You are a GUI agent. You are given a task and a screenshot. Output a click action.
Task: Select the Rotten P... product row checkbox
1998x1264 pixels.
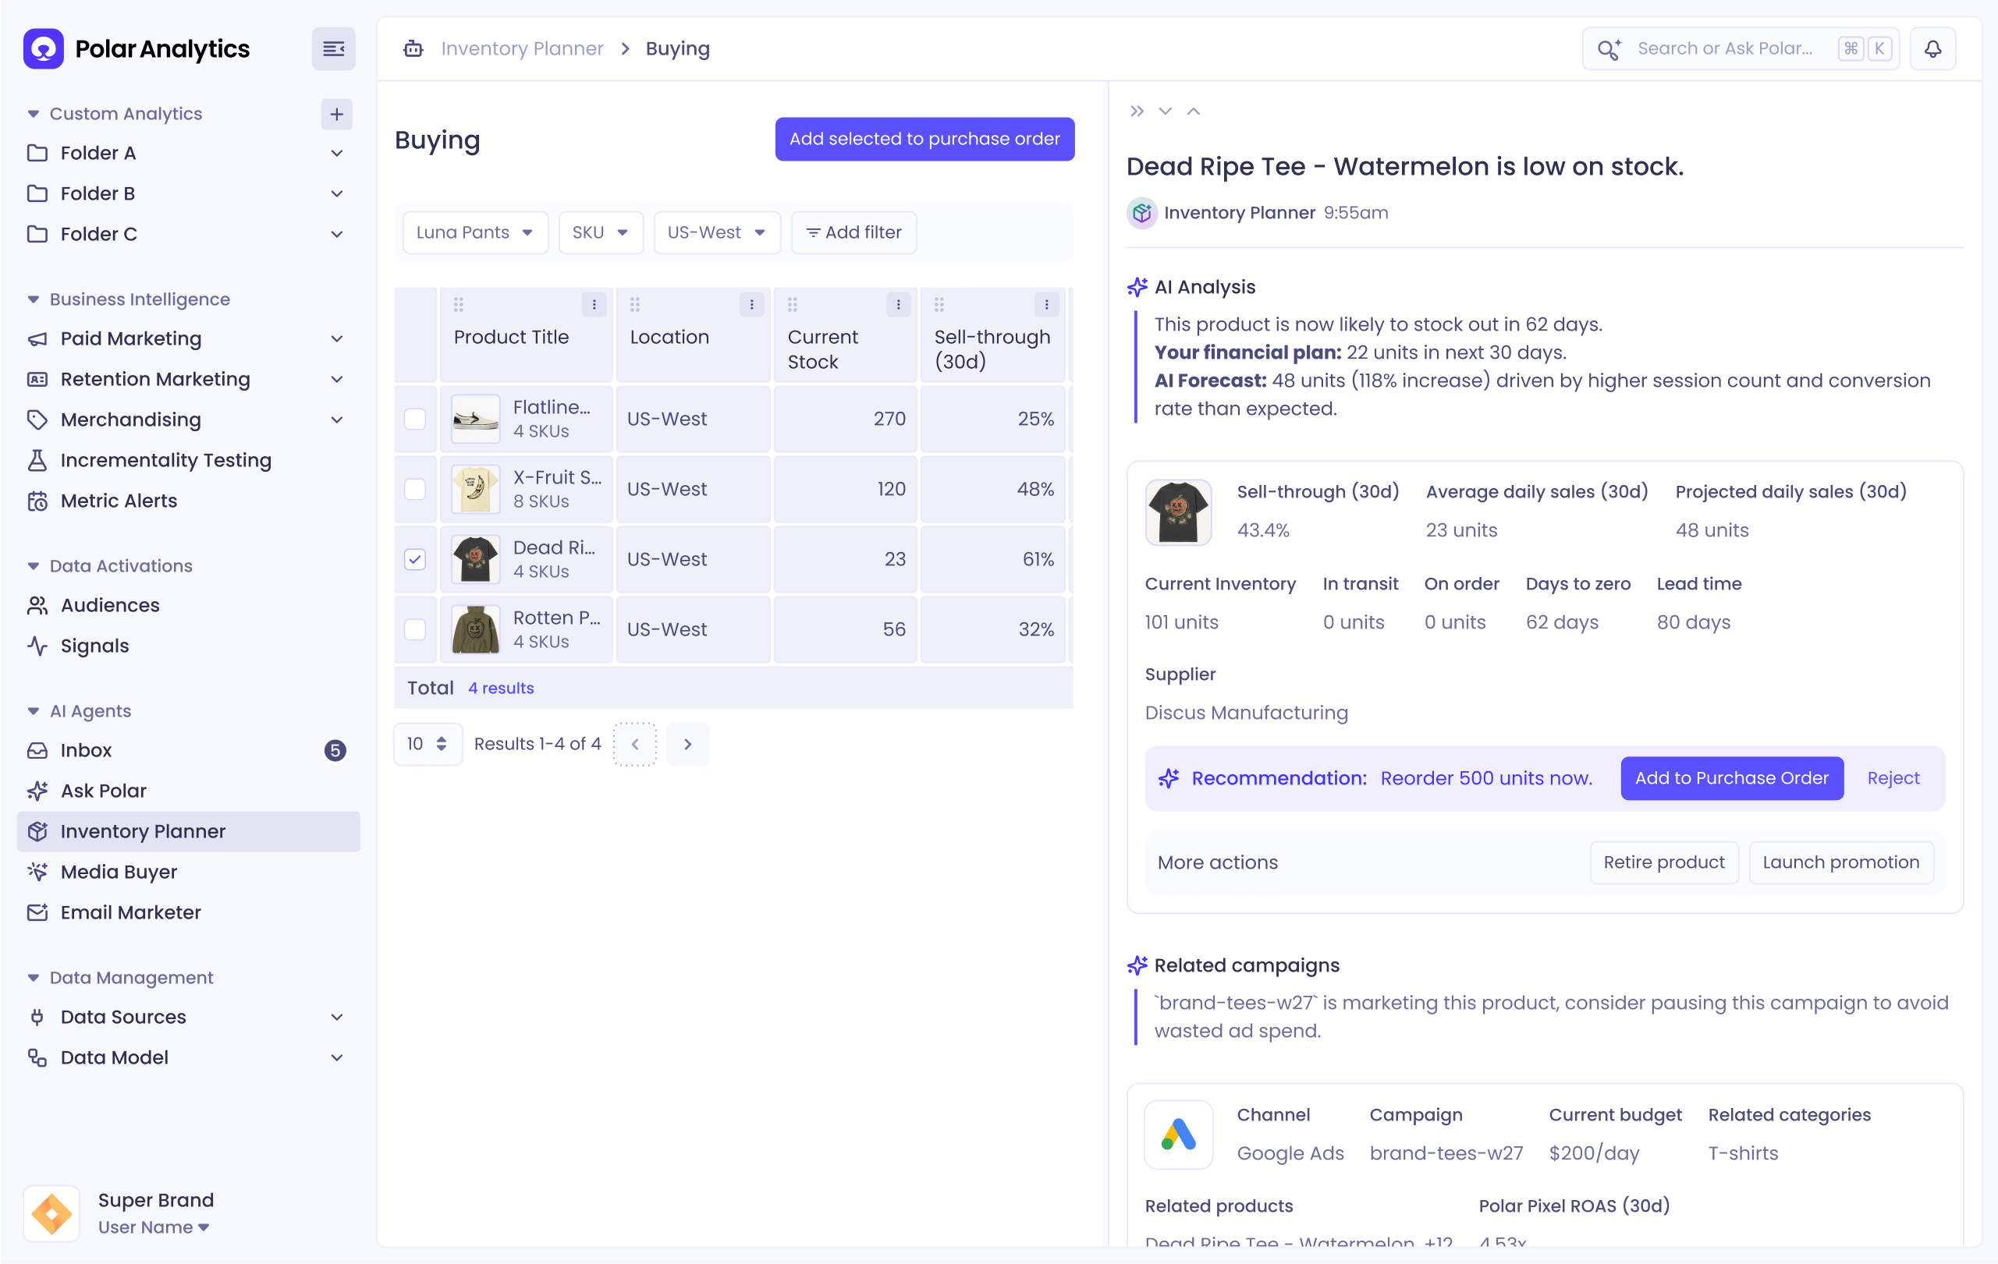(415, 629)
